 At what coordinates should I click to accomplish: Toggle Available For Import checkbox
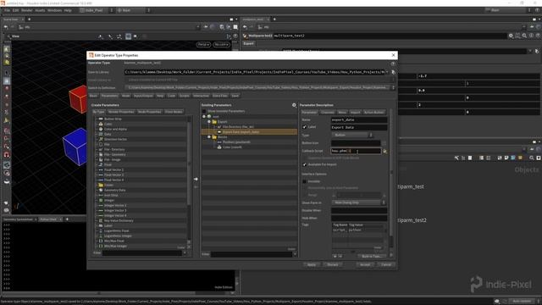305,164
